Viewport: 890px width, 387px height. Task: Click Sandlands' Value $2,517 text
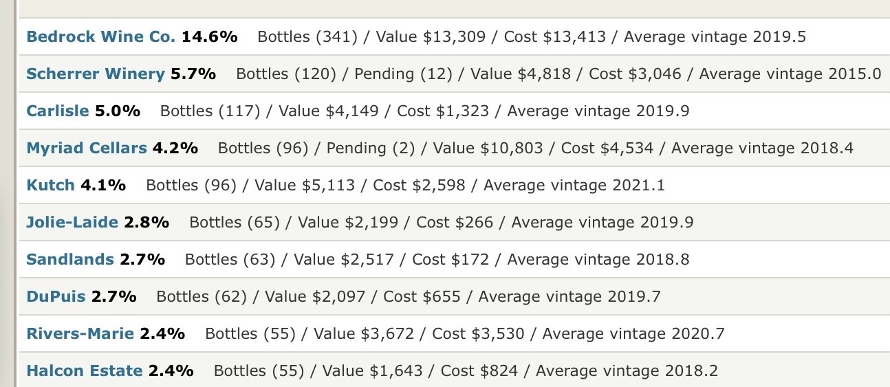344,260
